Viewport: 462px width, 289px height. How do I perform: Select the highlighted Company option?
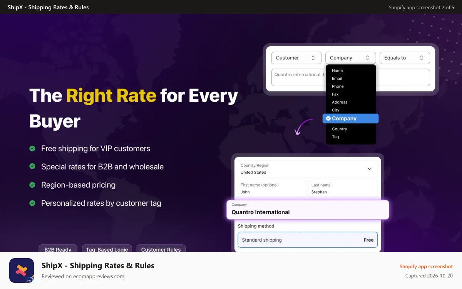coord(351,119)
